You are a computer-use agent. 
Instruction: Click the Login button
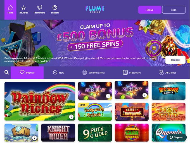coord(174,10)
